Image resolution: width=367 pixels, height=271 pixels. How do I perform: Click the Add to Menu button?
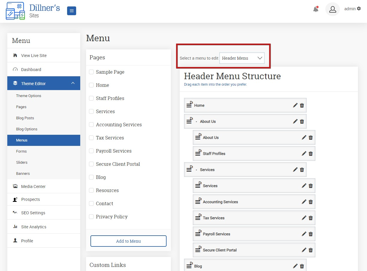128,241
